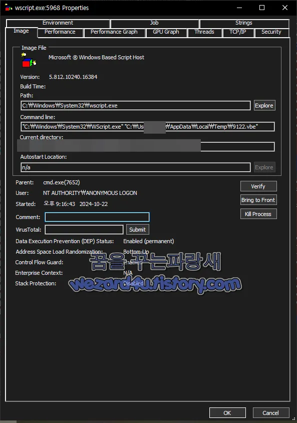Click Explore next to the Path field
The height and width of the screenshot is (423, 297).
tap(264, 105)
